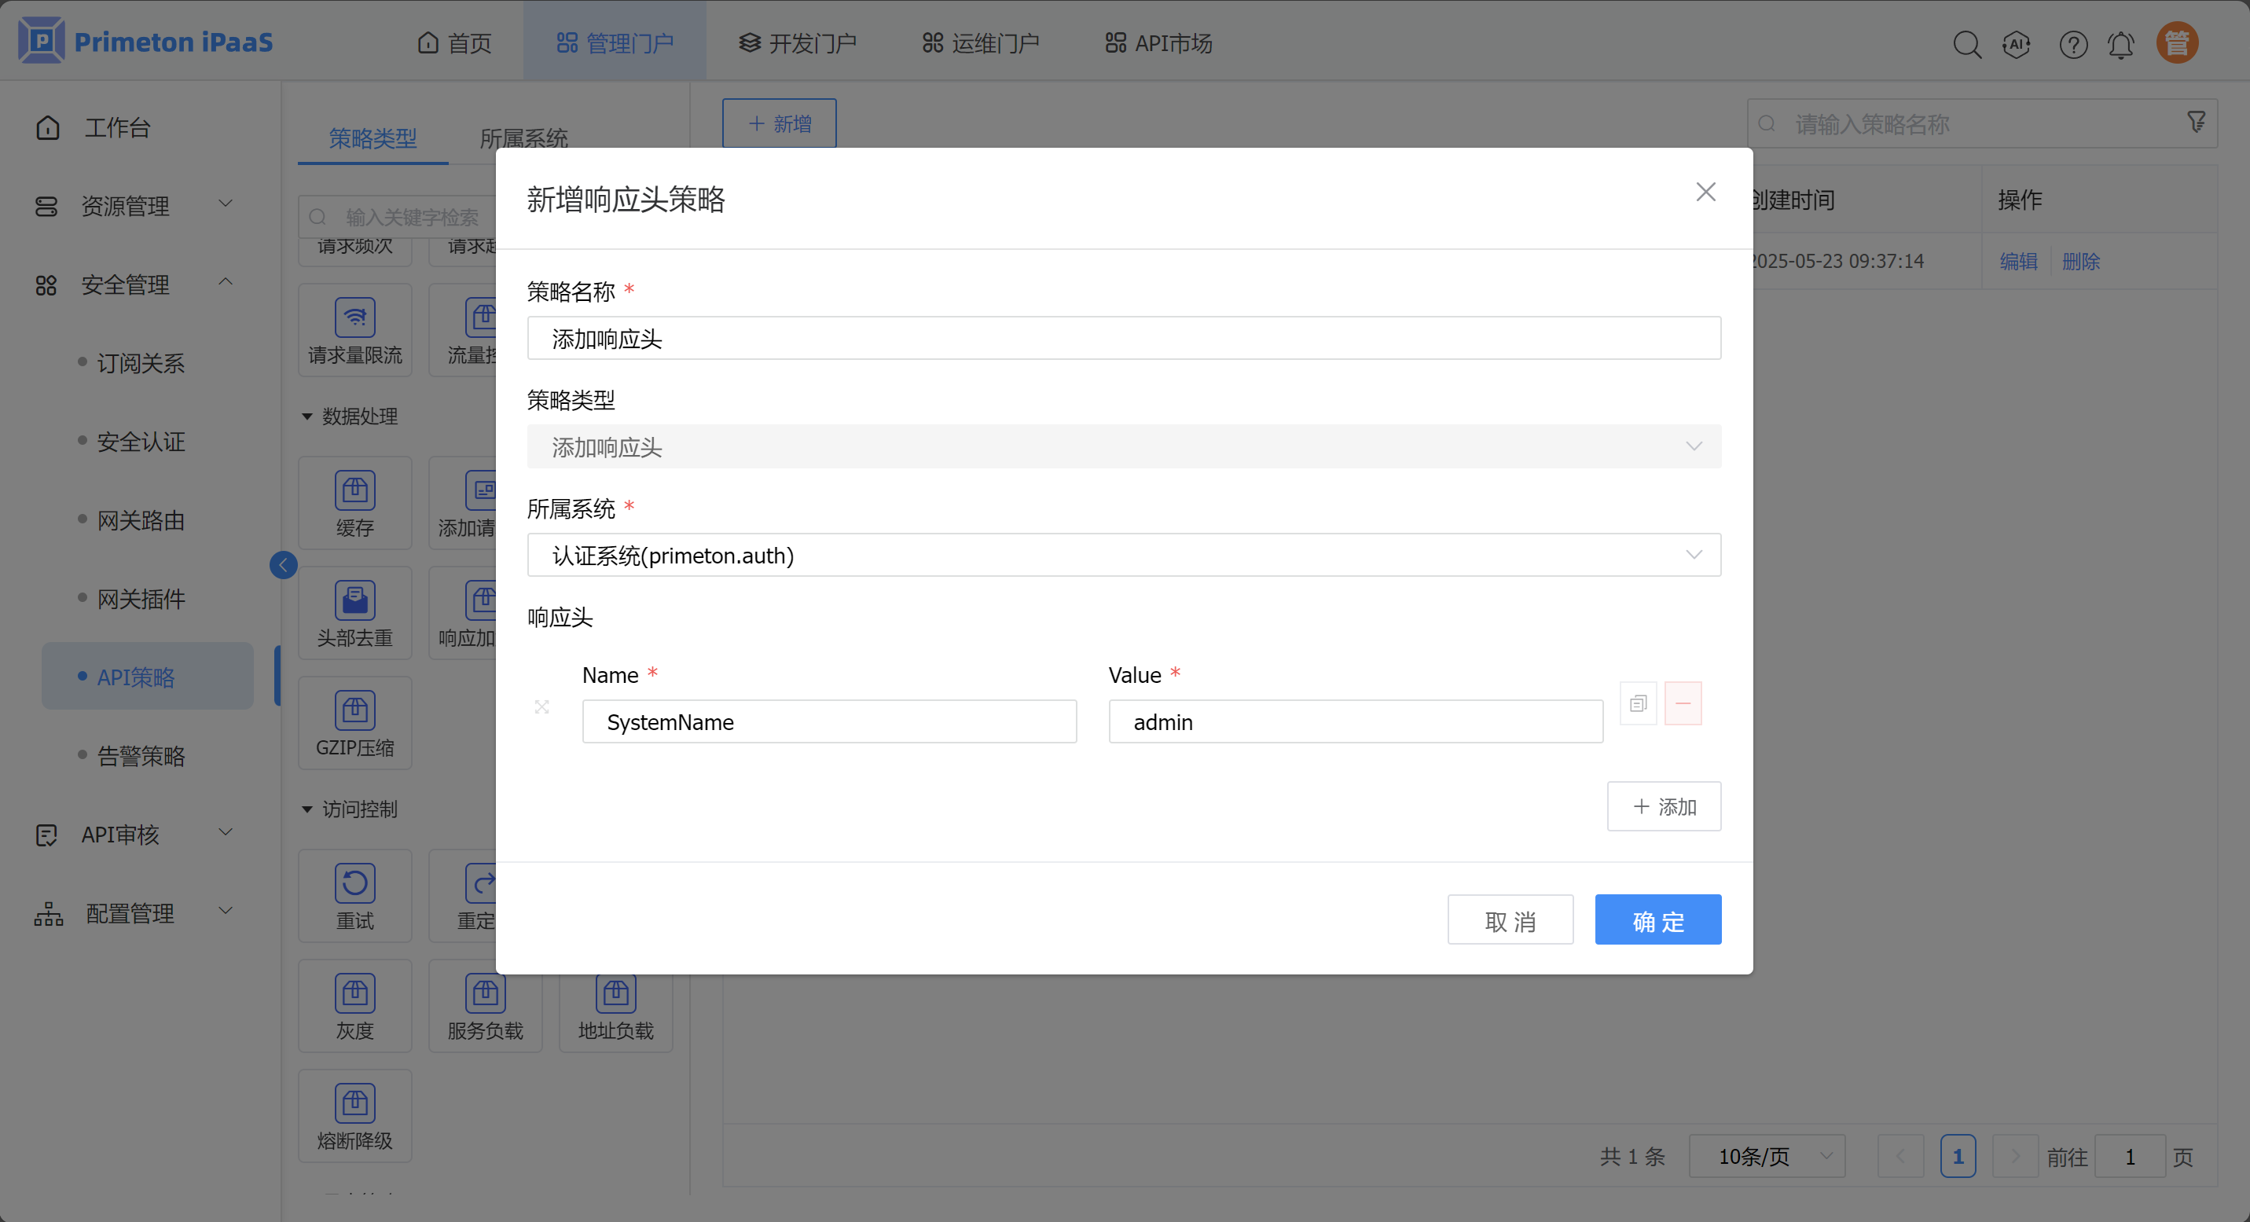Switch to the 开发门户 top menu
The width and height of the screenshot is (2250, 1222).
(798, 42)
